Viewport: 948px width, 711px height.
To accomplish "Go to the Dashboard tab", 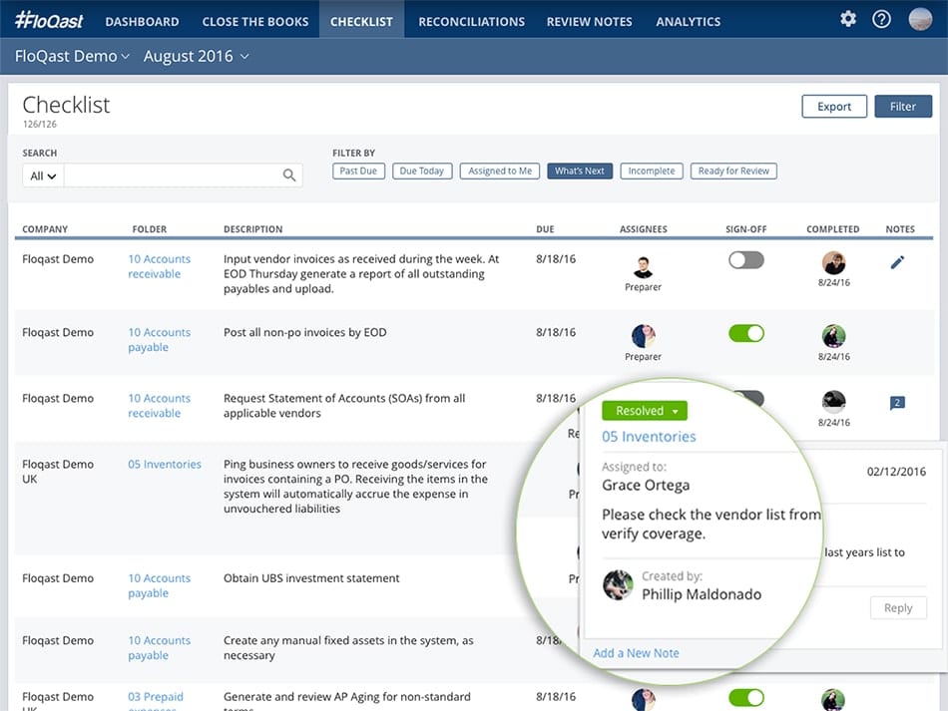I will pyautogui.click(x=142, y=22).
